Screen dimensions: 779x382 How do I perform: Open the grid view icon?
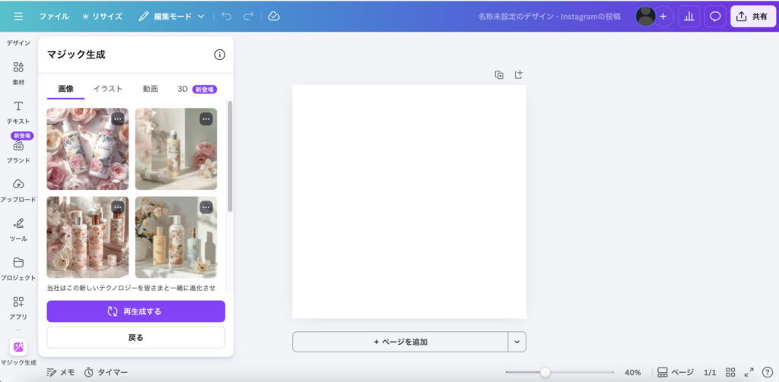click(730, 372)
